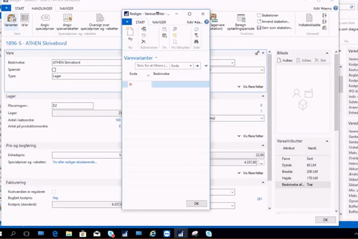Screen dimensions: 358x239
Task: Click the Angiv specialrabatter icon
Action: [67, 22]
